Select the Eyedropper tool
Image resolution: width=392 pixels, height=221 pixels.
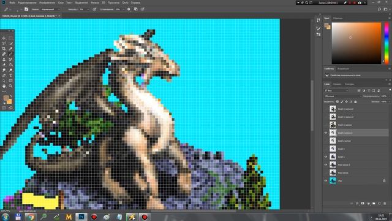(x=10, y=48)
